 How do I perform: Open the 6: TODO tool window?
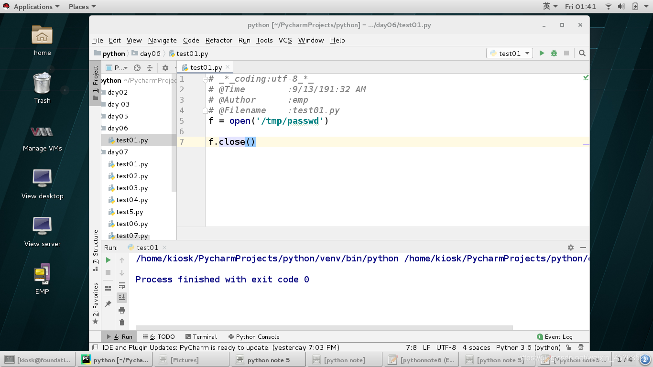pos(159,336)
